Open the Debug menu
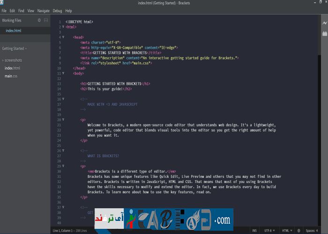328x234 pixels. pos(57,10)
